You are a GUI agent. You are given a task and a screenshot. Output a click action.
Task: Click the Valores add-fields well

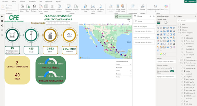[166, 62]
